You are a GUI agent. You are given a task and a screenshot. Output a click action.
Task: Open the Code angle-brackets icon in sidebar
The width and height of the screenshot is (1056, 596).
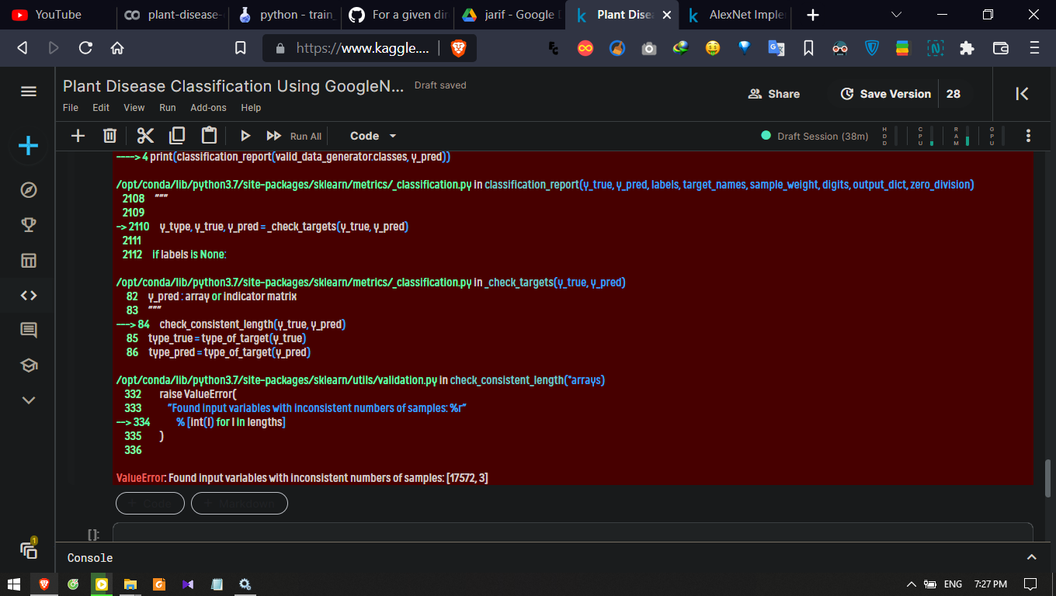tap(29, 295)
